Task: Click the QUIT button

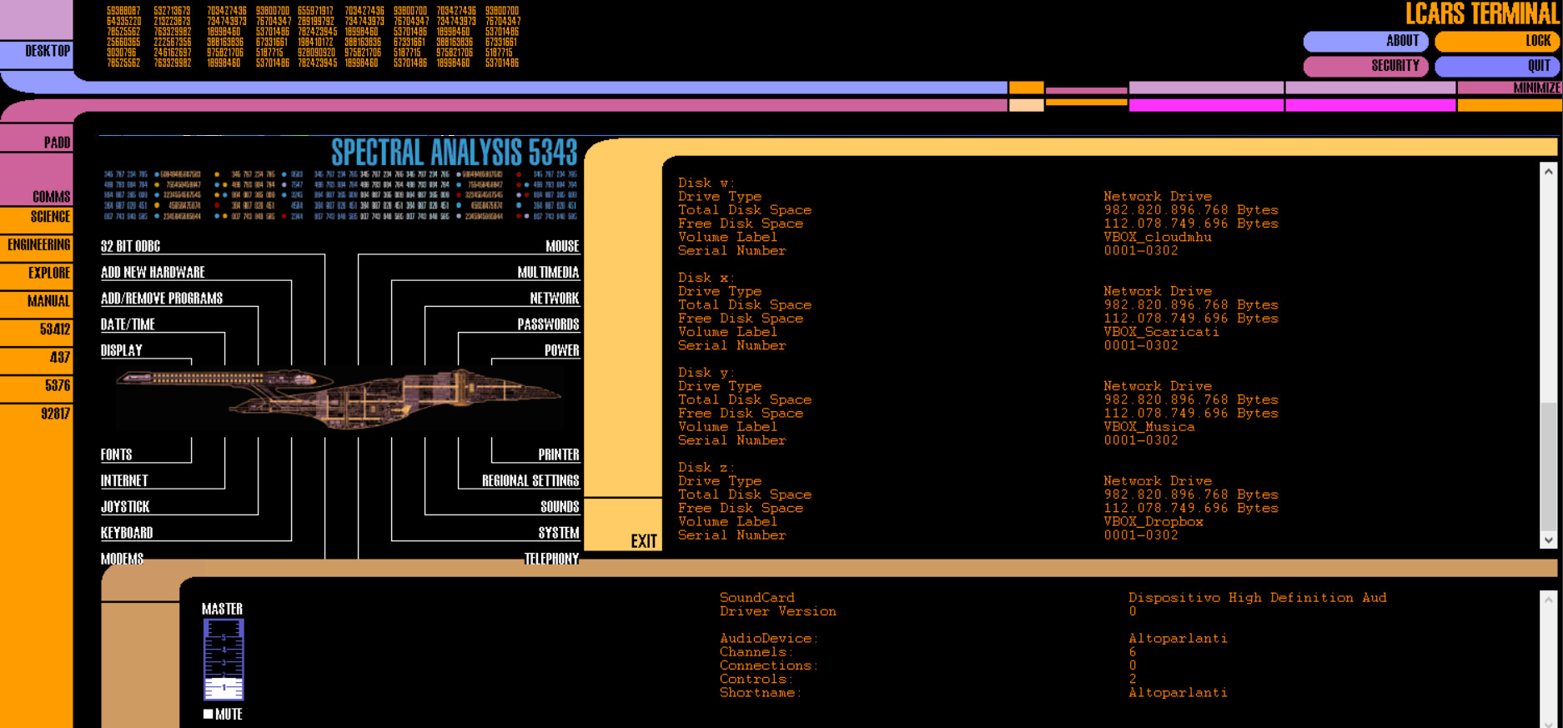Action: pyautogui.click(x=1498, y=66)
